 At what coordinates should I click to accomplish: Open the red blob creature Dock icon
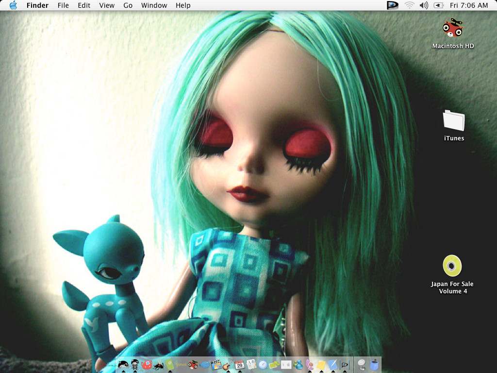[x=146, y=365]
